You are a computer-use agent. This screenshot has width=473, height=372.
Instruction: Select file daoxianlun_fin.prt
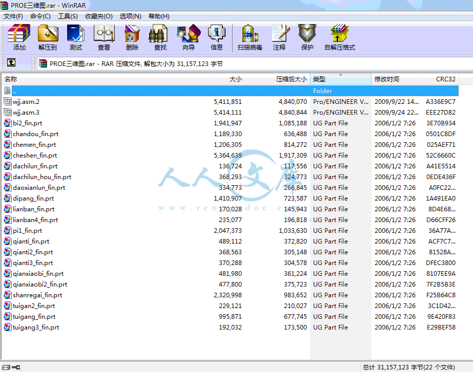pyautogui.click(x=39, y=187)
